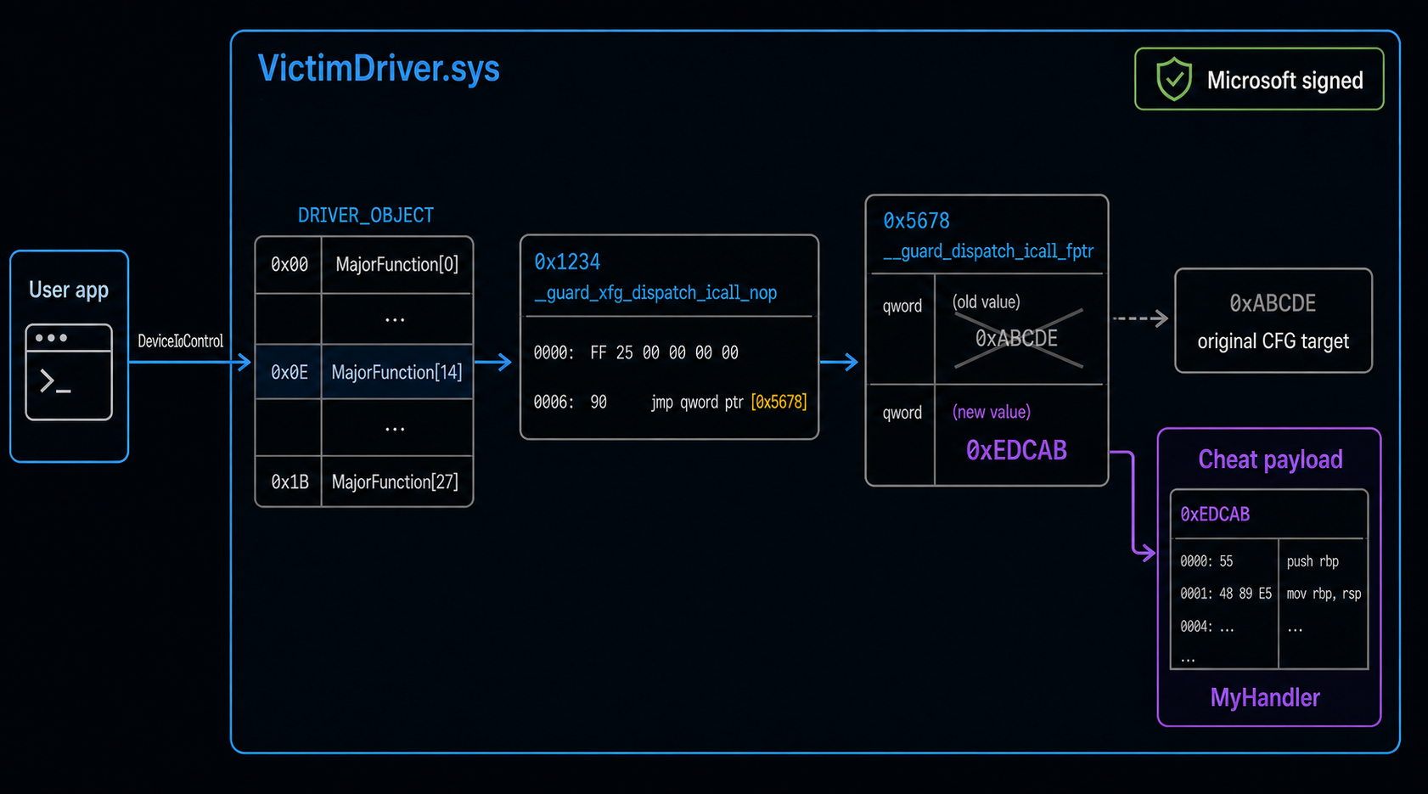This screenshot has height=794, width=1428.
Task: Select the 0x00 offset cell
Action: click(290, 265)
